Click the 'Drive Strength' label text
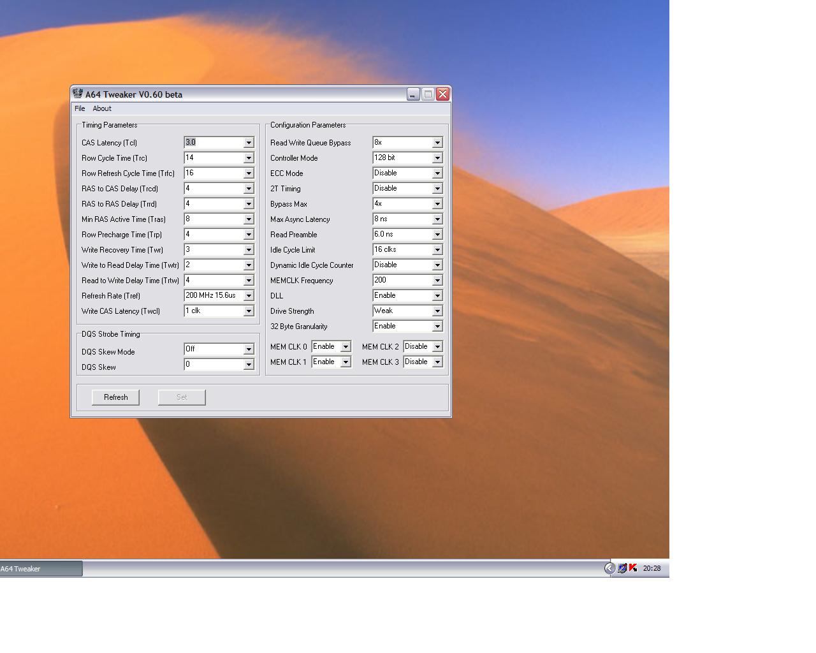 pos(292,311)
